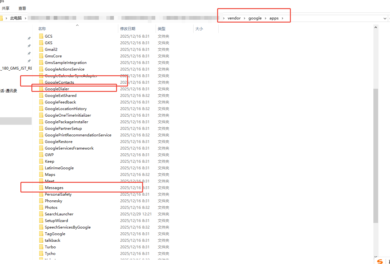Select the SearchLauncher folder icon
390x264 pixels.
[41, 214]
